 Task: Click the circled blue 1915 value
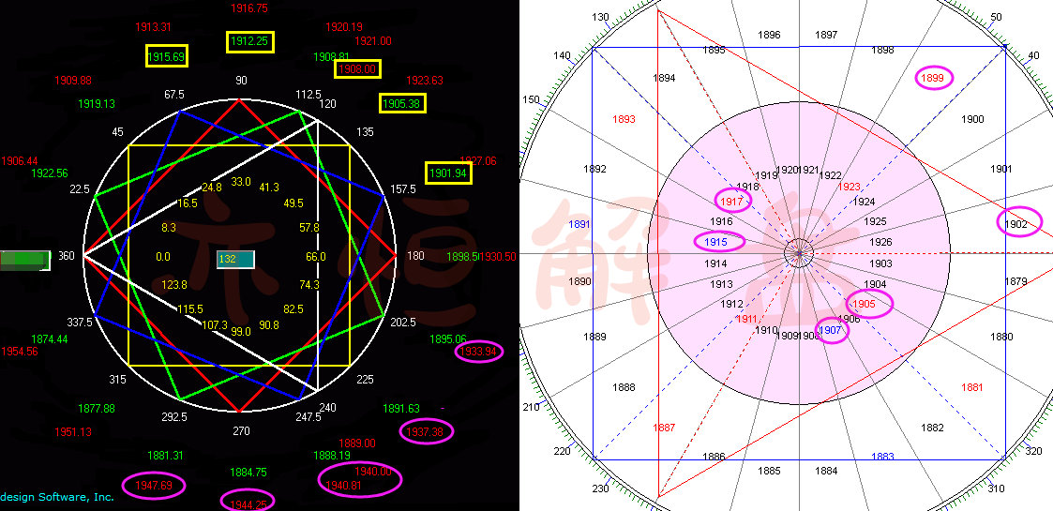tap(720, 242)
